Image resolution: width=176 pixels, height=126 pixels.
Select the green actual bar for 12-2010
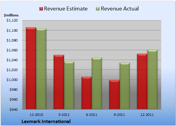41,69
